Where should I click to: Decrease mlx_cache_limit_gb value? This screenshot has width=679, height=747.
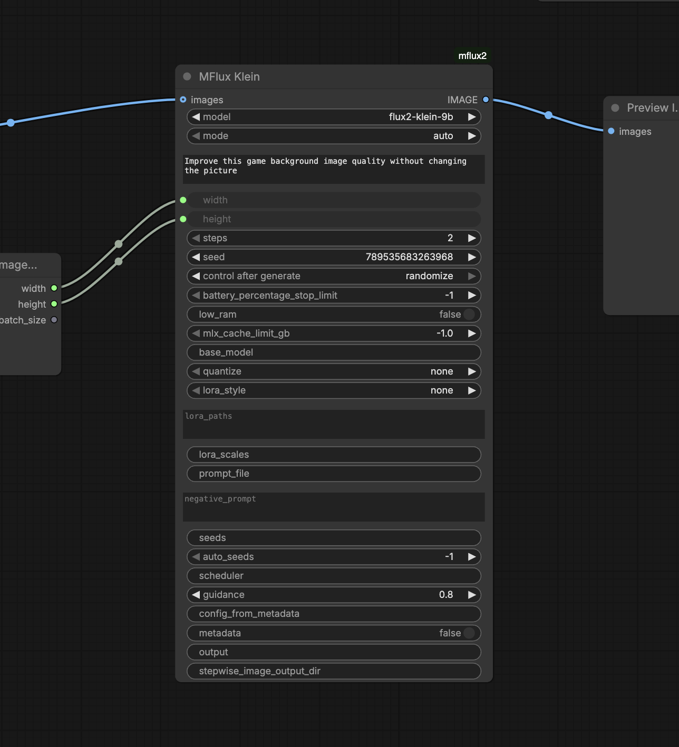pos(196,333)
